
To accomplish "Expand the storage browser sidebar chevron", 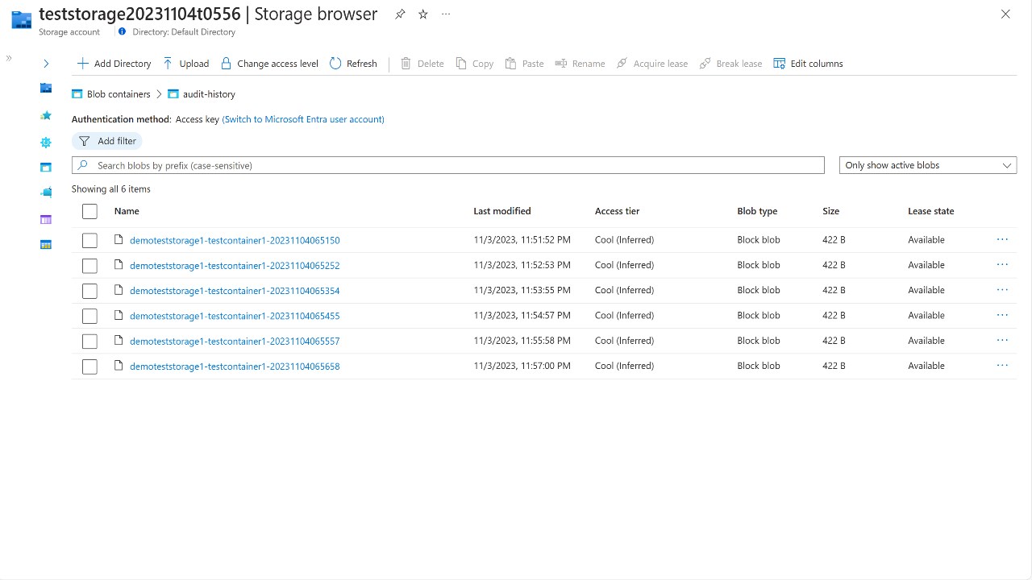I will coord(46,64).
